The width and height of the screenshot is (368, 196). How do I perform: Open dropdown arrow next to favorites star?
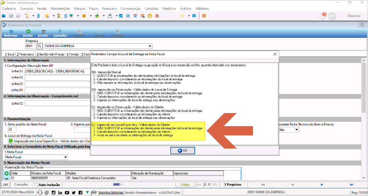(189, 16)
